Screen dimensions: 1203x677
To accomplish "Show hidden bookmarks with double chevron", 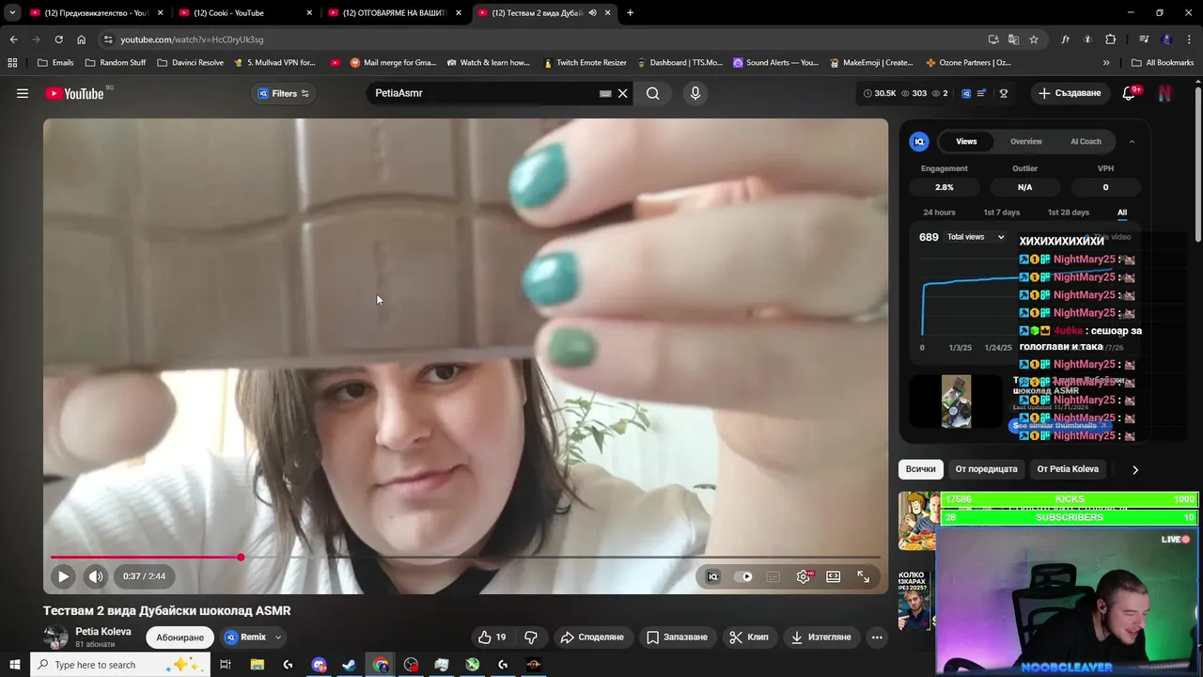I will (x=1106, y=63).
